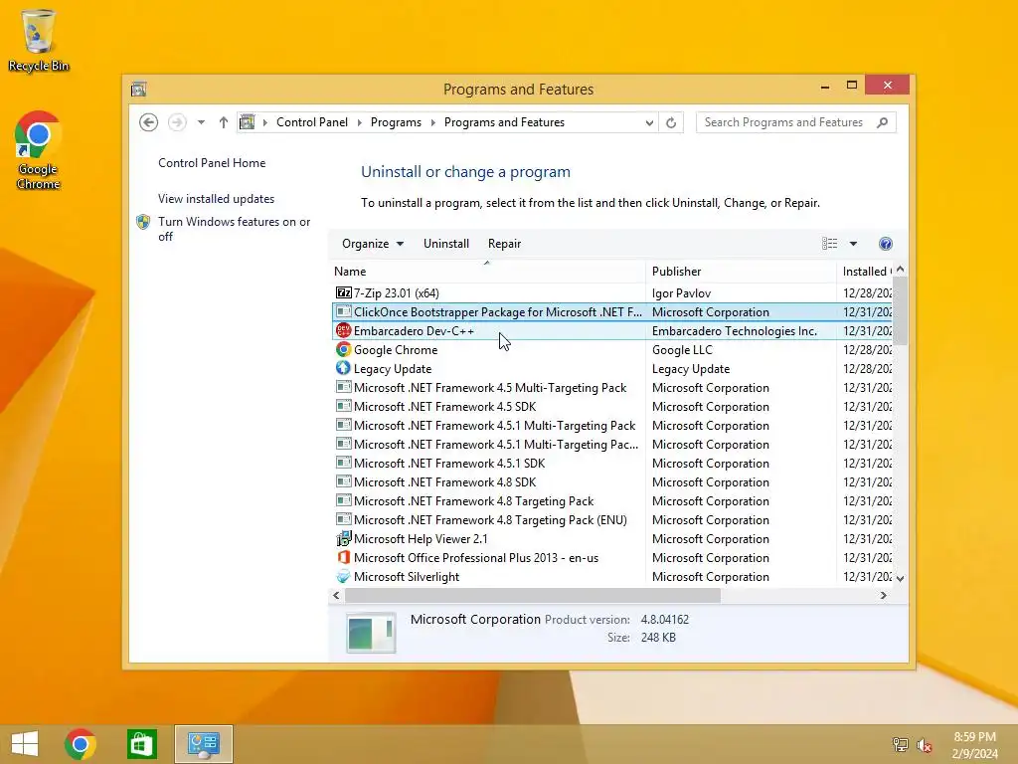Click the Uninstall button
The width and height of the screenshot is (1018, 764).
point(446,244)
